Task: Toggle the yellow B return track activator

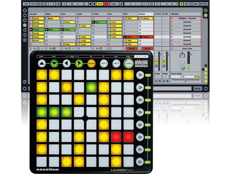Action: click(164, 61)
